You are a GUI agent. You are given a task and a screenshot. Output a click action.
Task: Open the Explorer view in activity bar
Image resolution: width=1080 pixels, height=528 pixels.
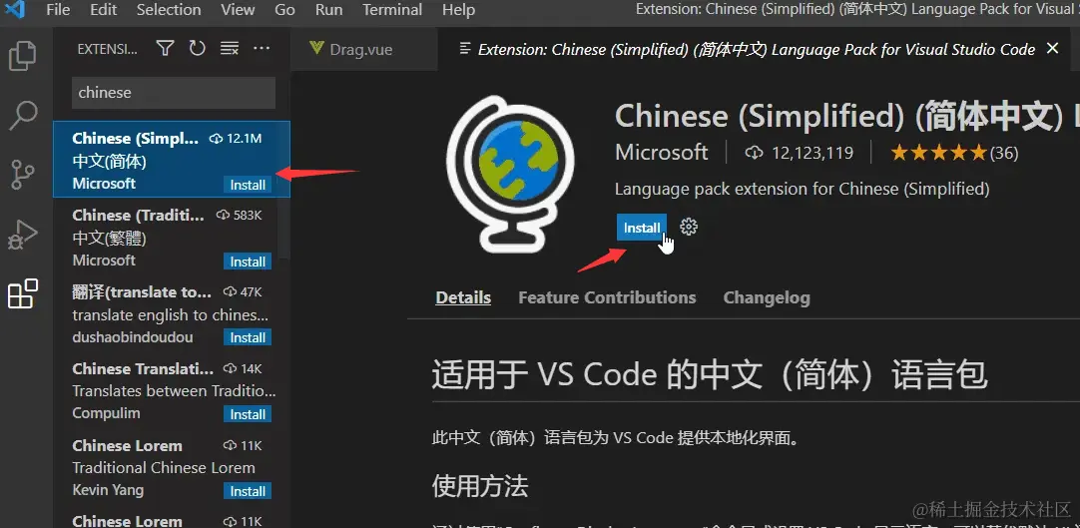pos(23,56)
